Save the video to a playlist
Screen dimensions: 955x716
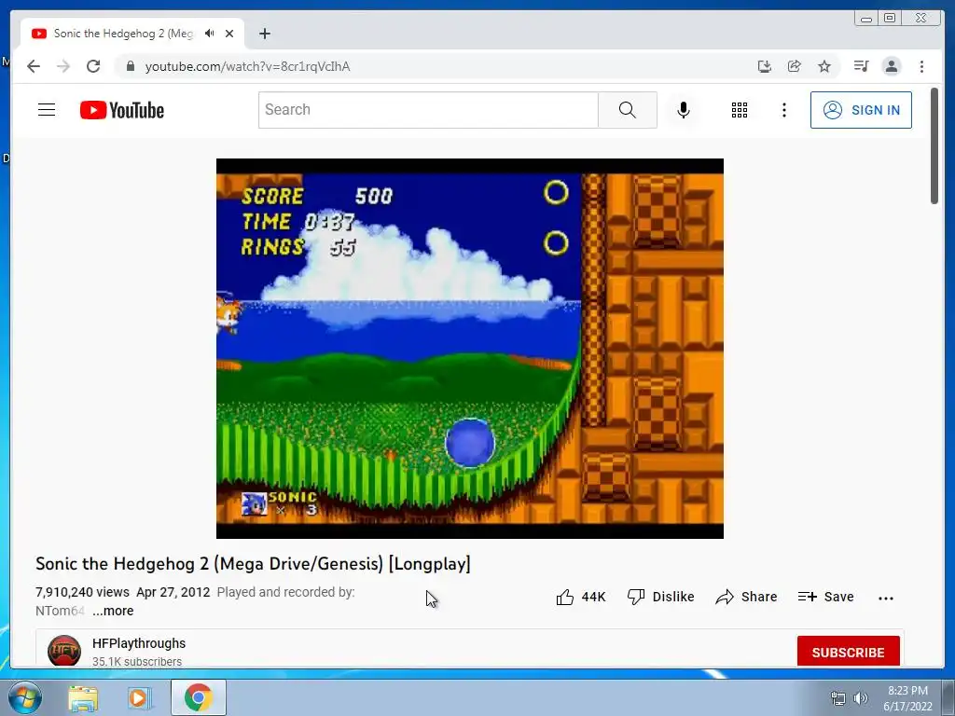coord(825,597)
